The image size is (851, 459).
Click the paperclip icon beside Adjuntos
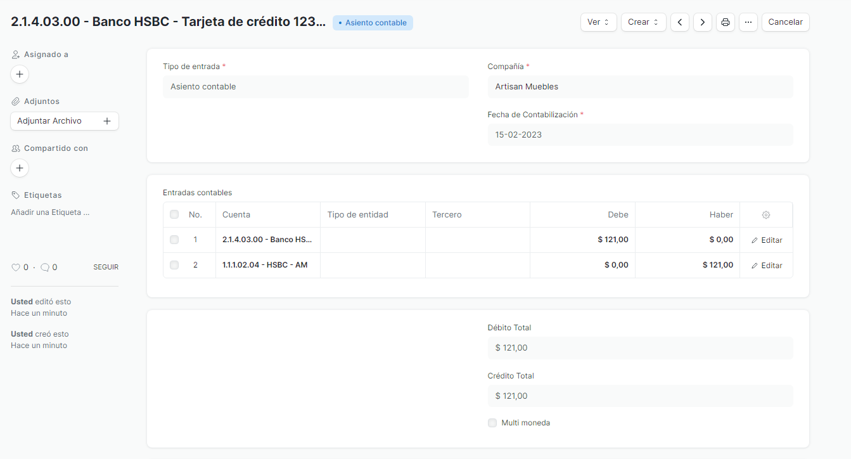[x=16, y=101]
